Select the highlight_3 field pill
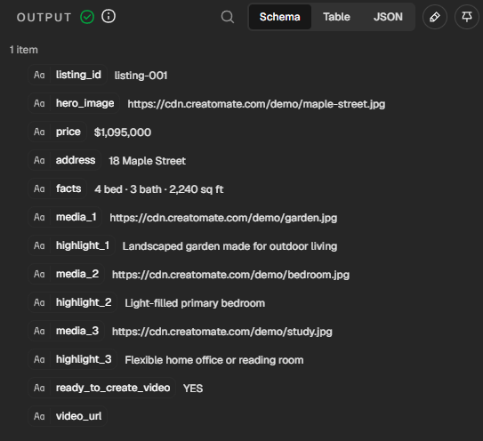Image resolution: width=483 pixels, height=441 pixels. click(x=73, y=359)
